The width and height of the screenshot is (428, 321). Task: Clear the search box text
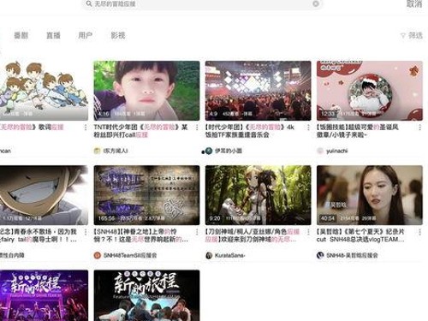click(316, 3)
